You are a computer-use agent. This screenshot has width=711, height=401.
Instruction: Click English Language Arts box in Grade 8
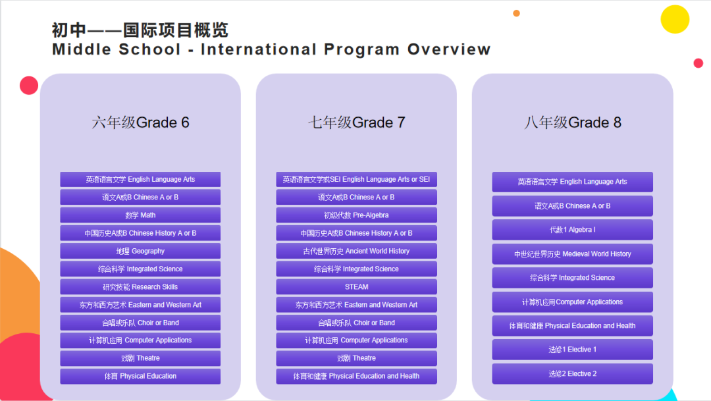click(573, 182)
